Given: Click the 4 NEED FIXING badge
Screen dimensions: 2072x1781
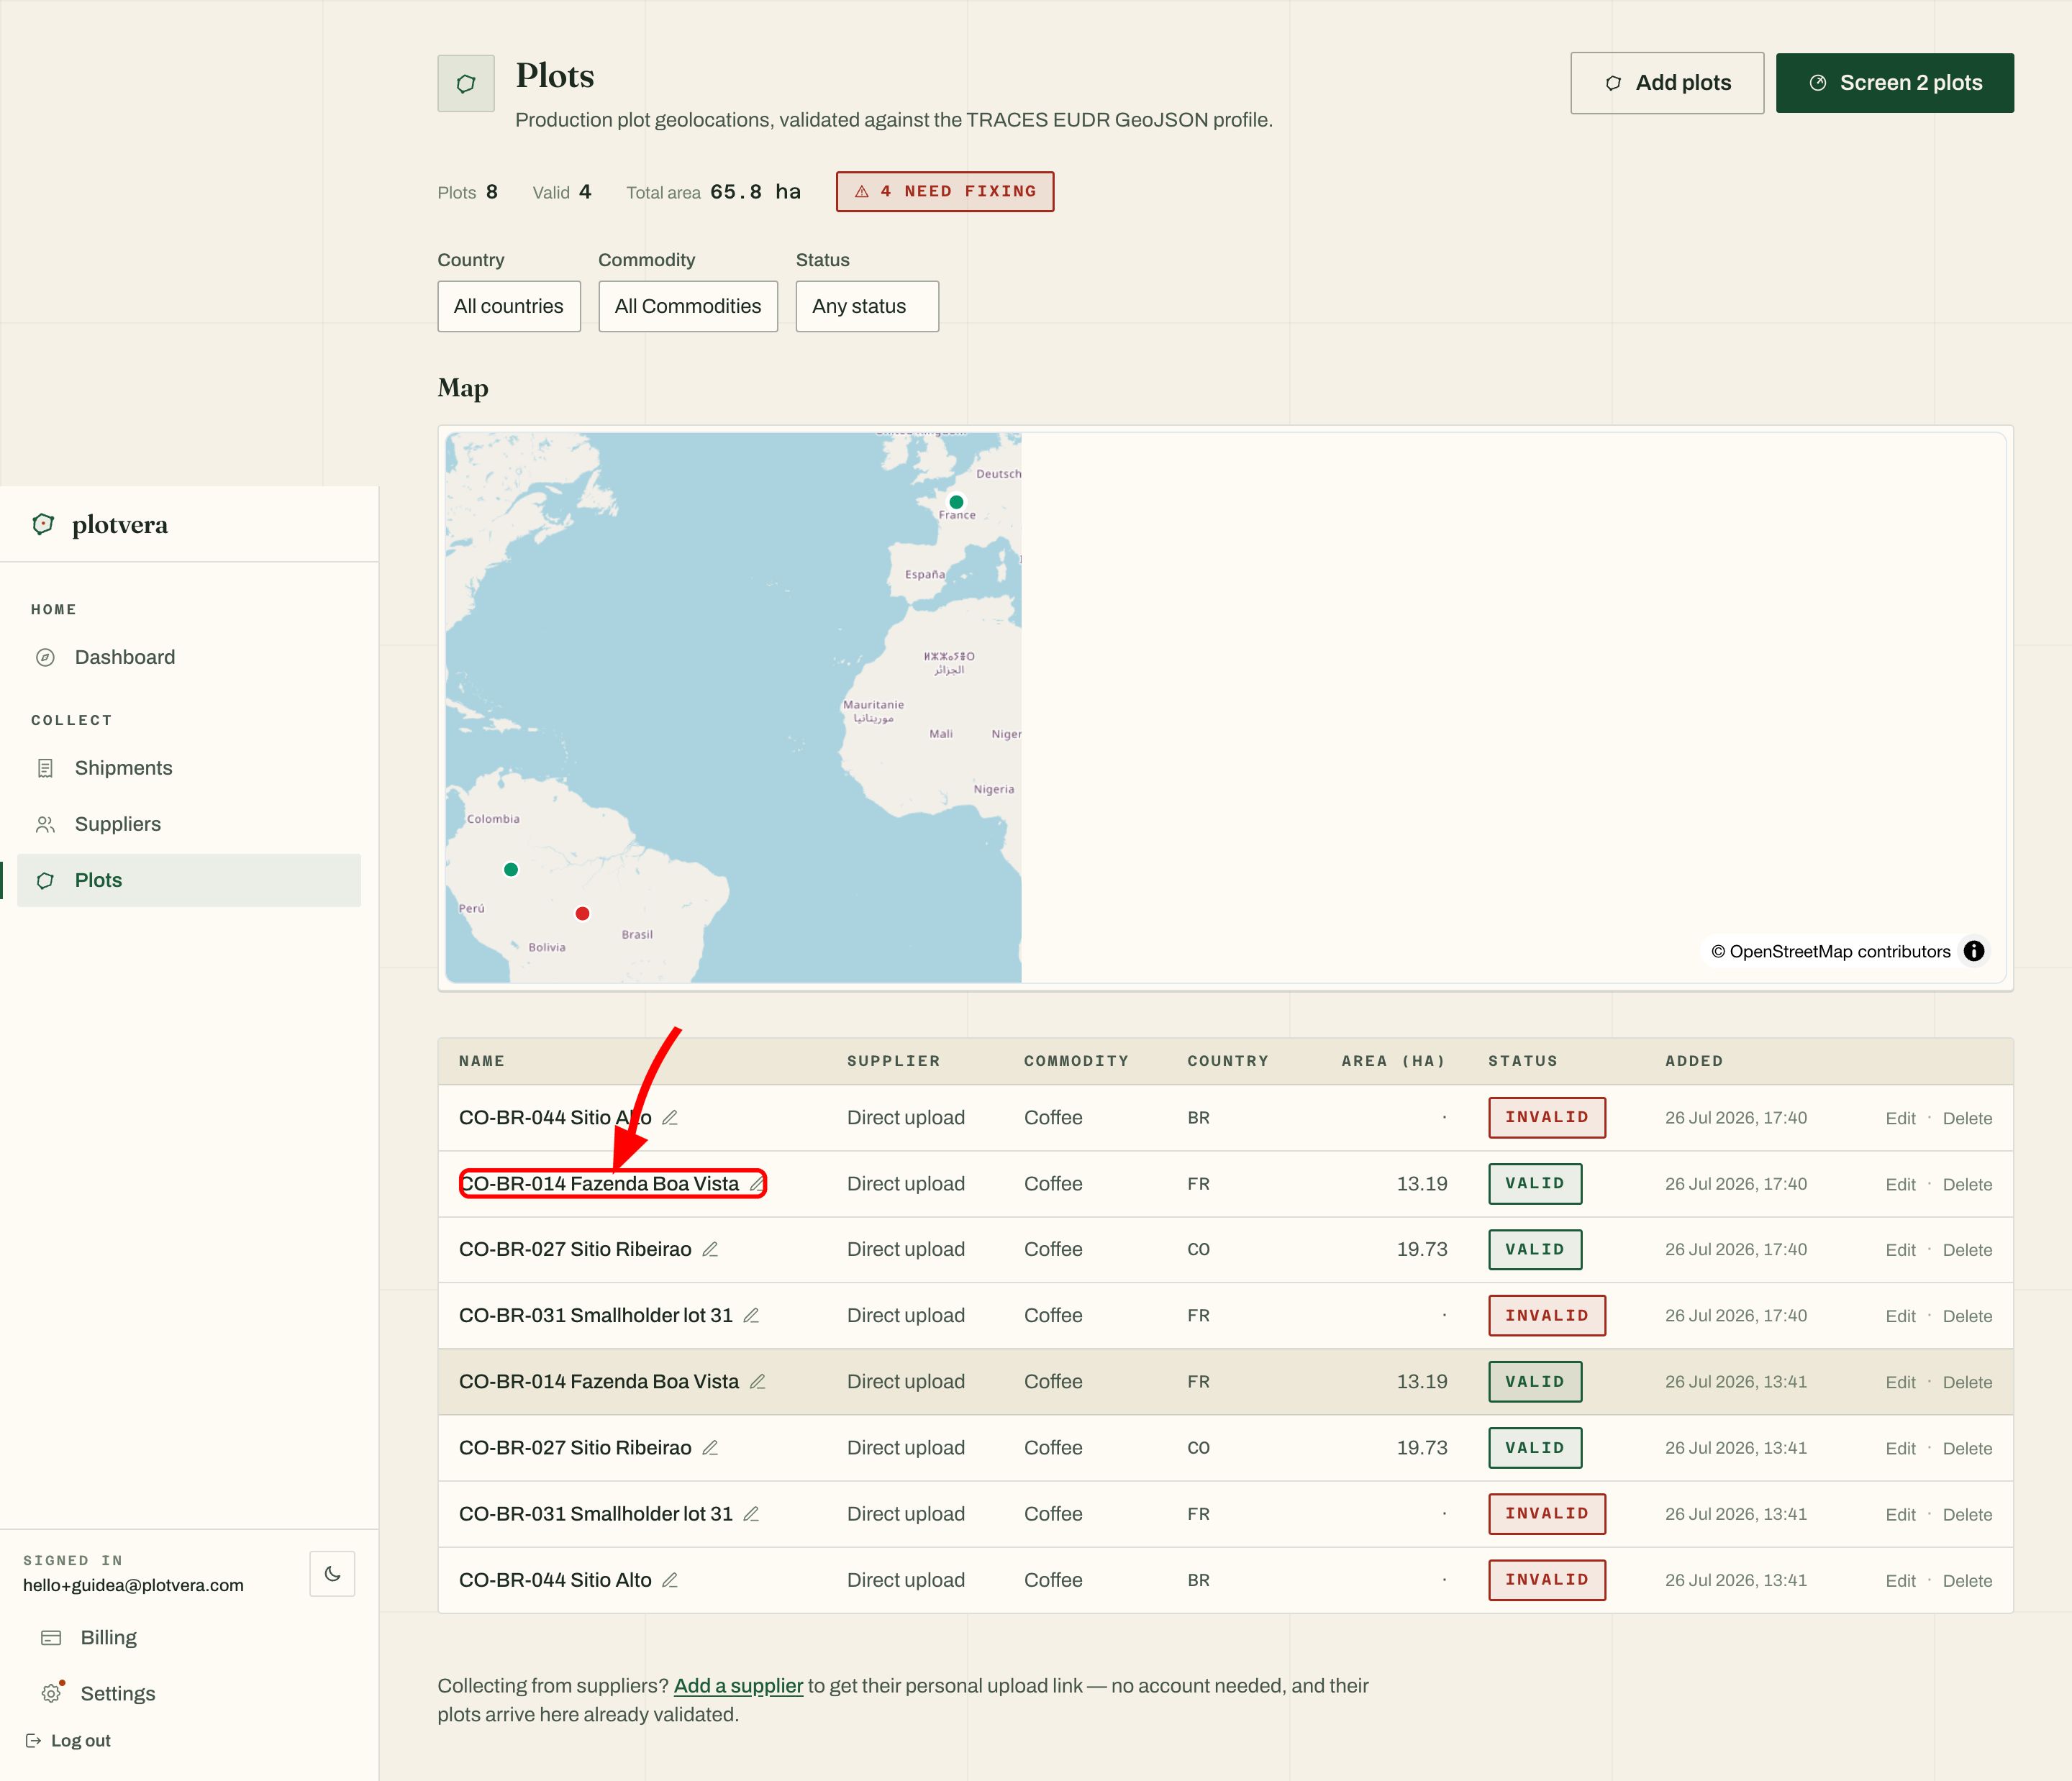Looking at the screenshot, I should tap(945, 191).
